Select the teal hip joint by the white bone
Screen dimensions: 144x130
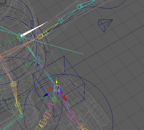point(21,36)
